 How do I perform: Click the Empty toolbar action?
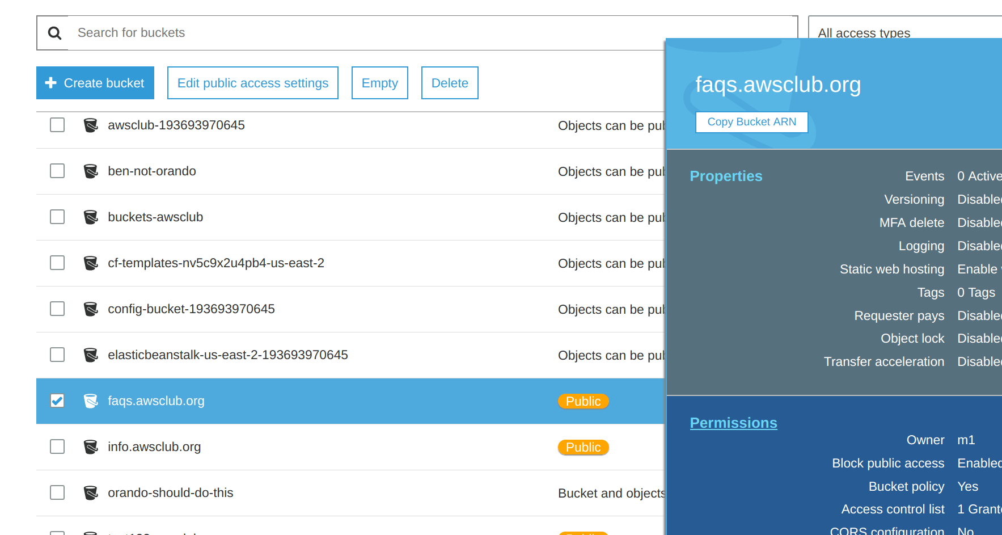coord(379,83)
